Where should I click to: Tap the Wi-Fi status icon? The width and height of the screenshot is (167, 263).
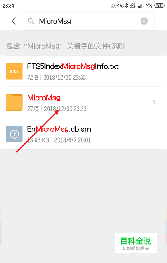click(x=149, y=6)
